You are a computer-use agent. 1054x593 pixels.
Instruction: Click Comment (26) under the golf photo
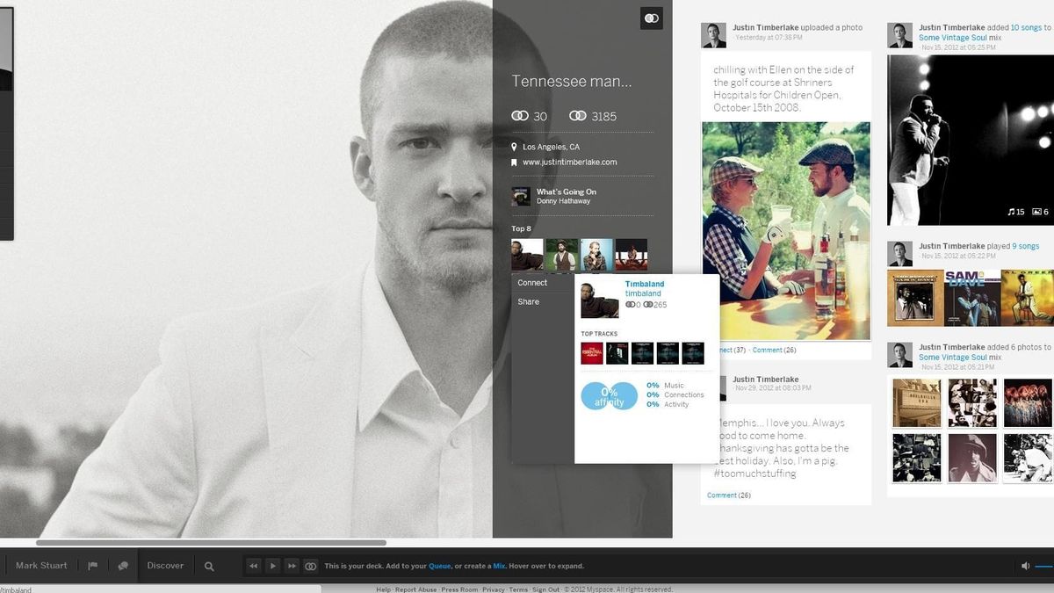[774, 350]
